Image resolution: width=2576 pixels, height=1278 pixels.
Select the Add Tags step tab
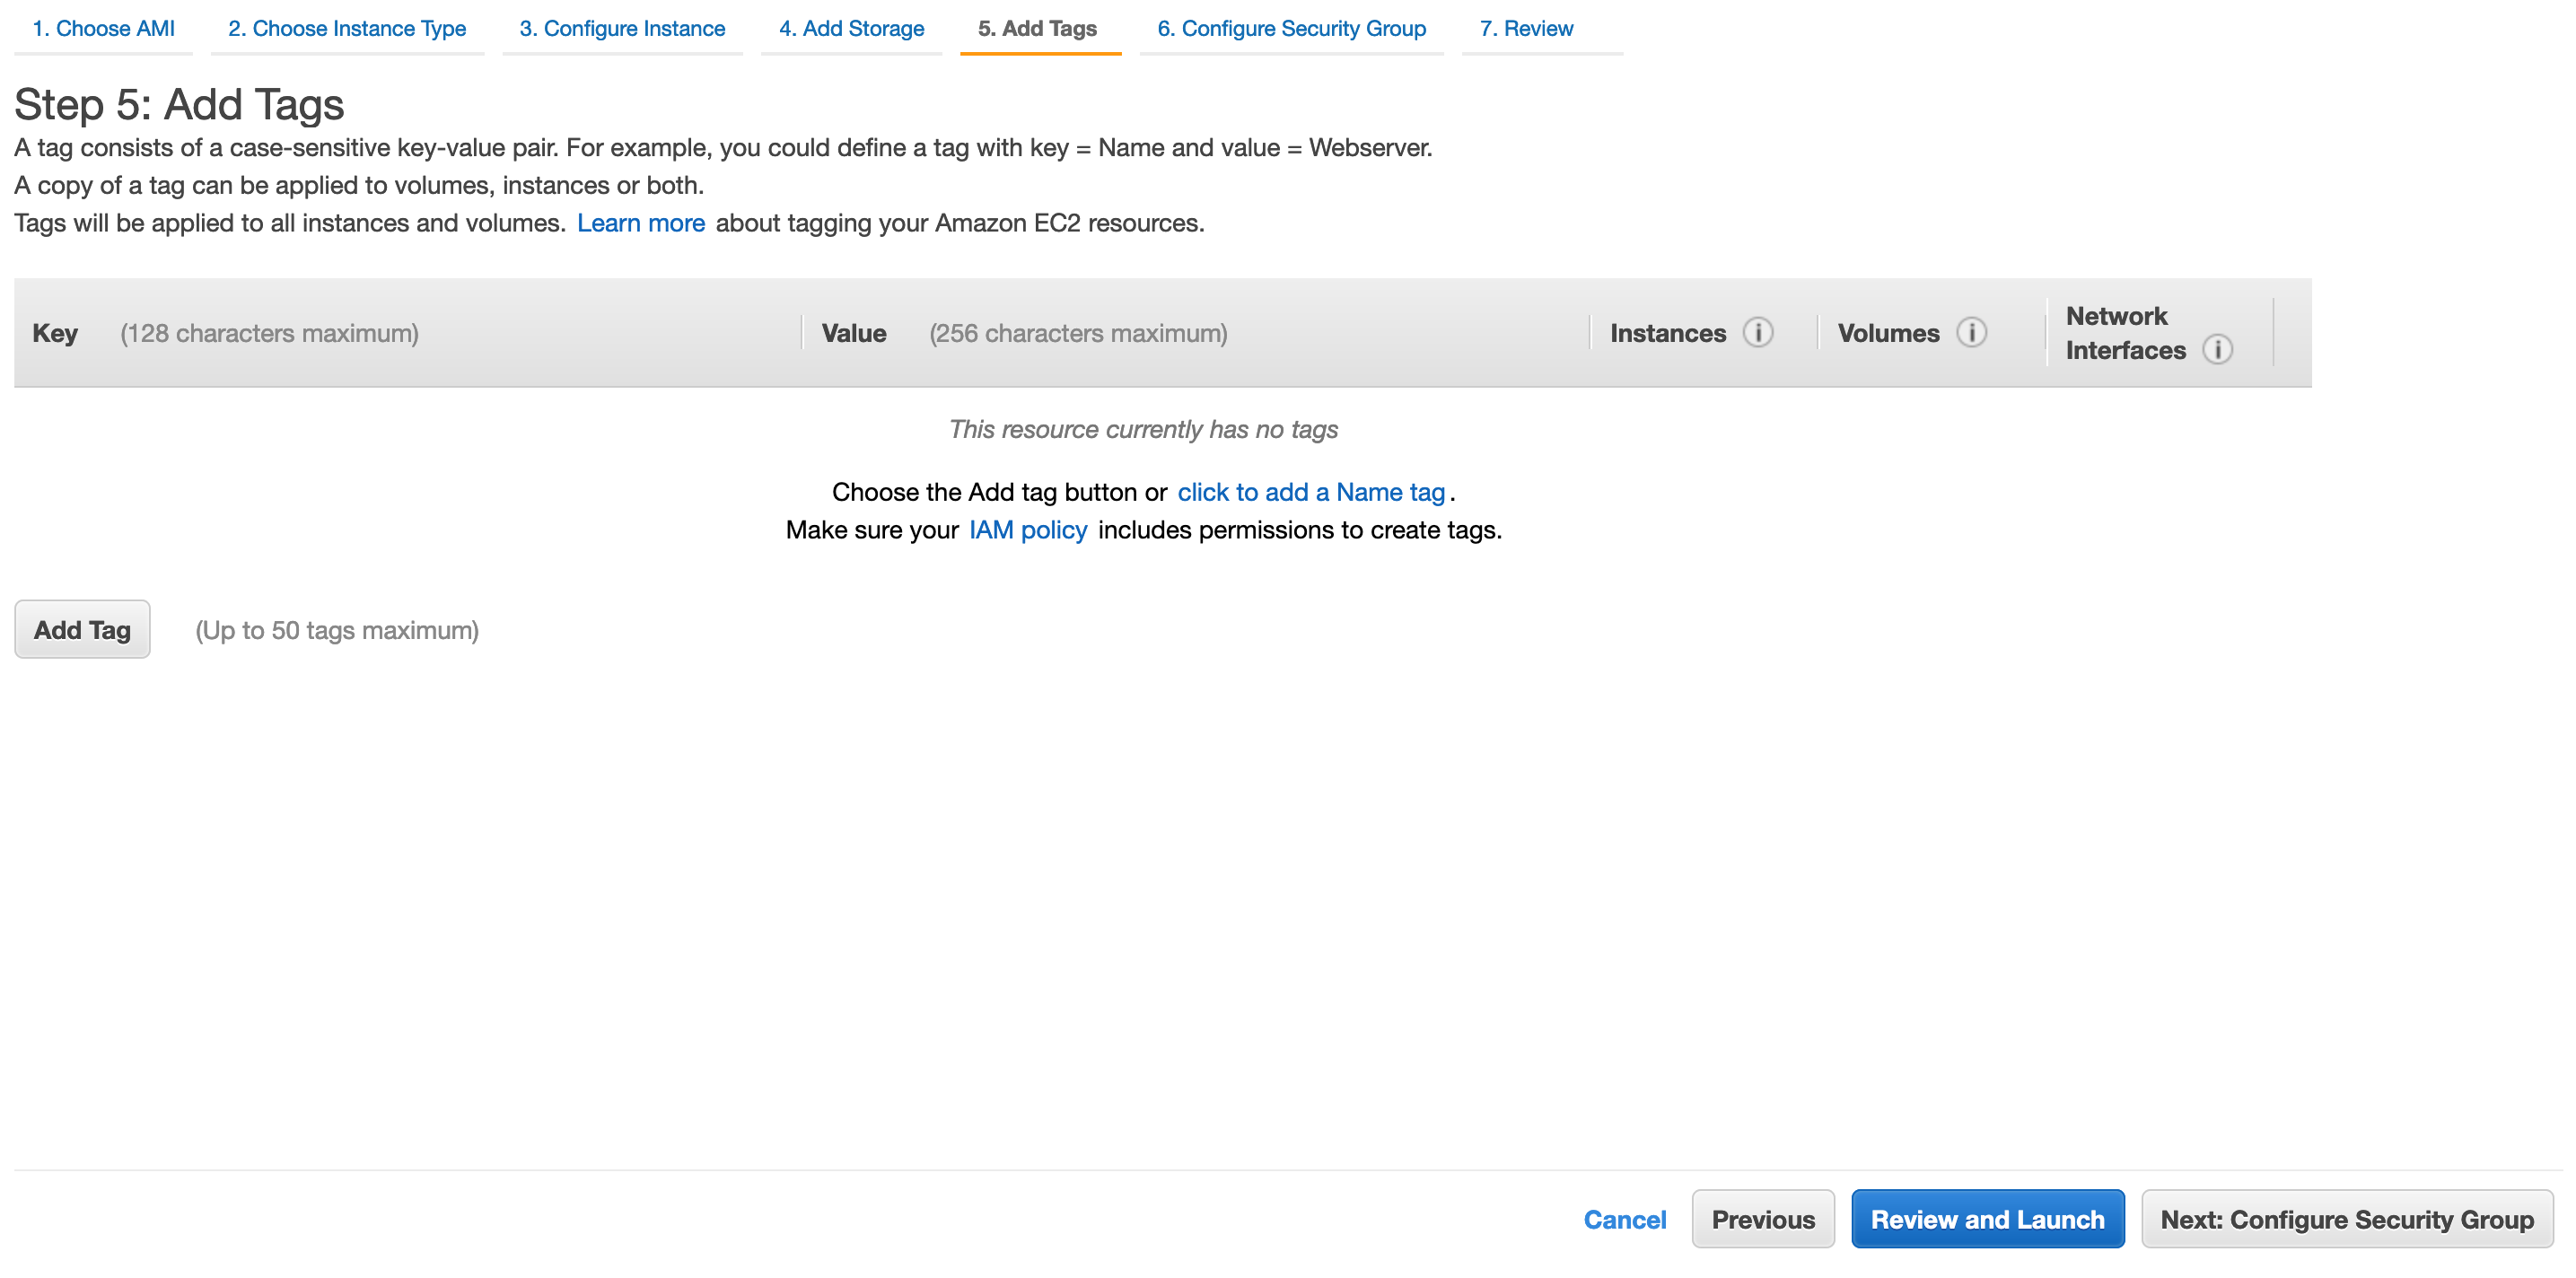tap(1039, 28)
